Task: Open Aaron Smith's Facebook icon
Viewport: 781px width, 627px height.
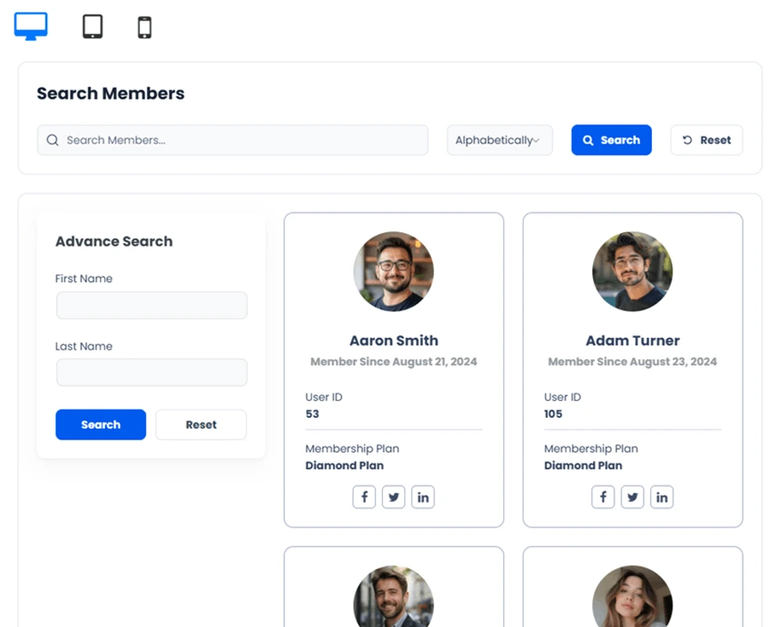Action: point(364,497)
